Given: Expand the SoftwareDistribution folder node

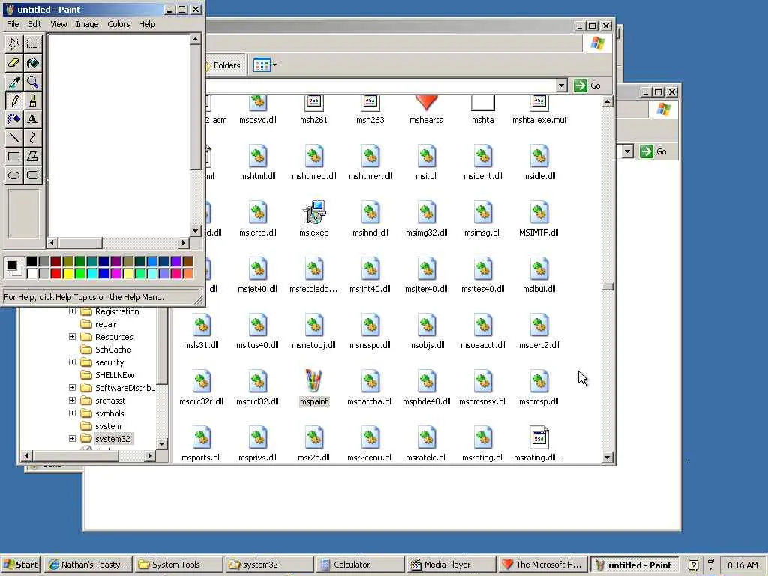Looking at the screenshot, I should [x=73, y=388].
